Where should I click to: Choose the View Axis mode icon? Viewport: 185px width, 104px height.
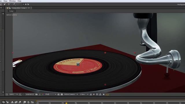tap(28, 4)
